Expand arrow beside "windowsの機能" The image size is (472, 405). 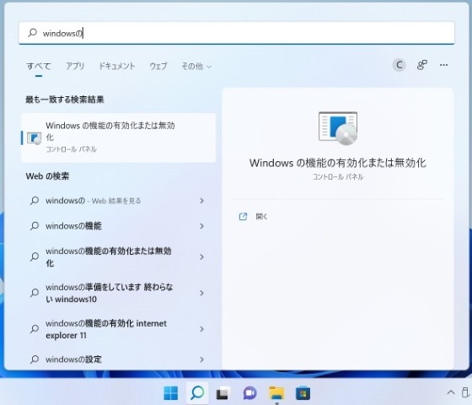201,226
